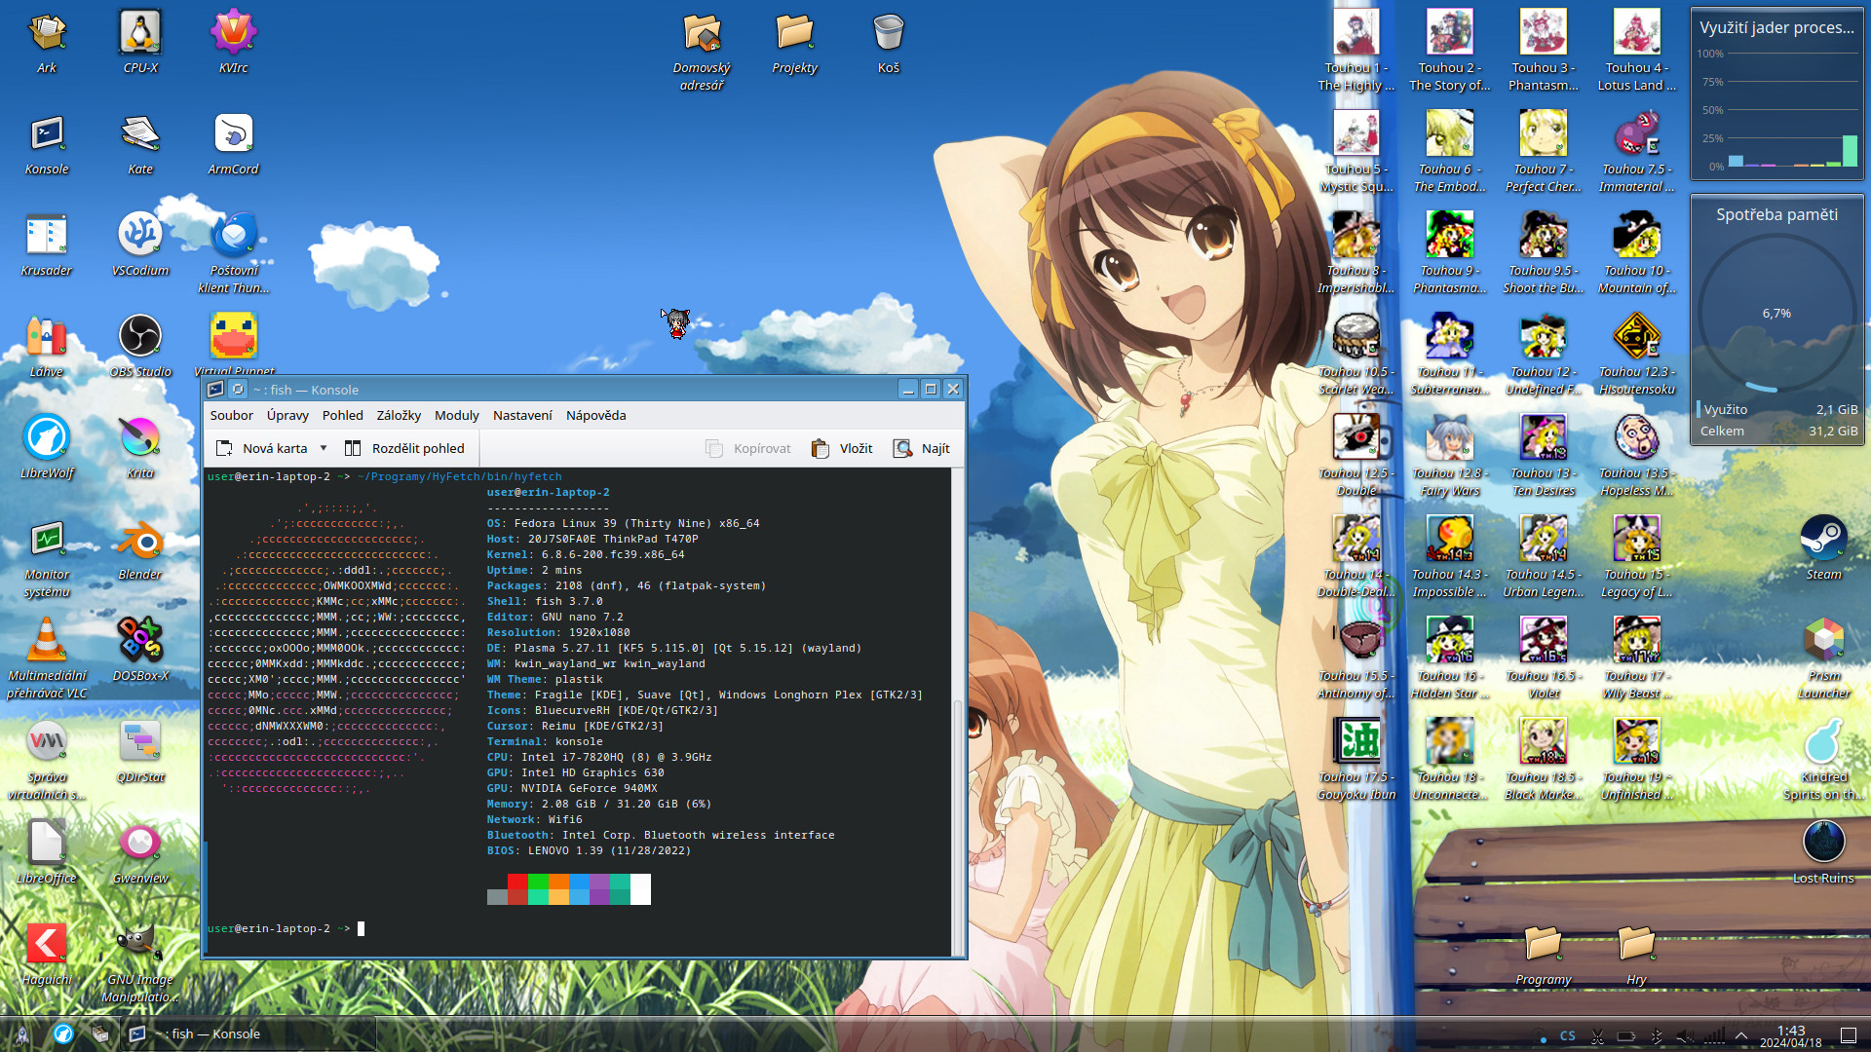The height and width of the screenshot is (1052, 1871).
Task: Open the Záložky menu in Konsole
Action: click(399, 415)
